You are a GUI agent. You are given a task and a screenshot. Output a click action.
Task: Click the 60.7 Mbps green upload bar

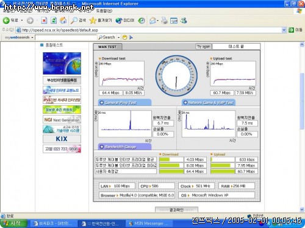click(223, 171)
